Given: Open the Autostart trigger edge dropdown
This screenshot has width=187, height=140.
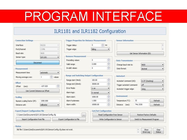Looking at the screenshot, I should click(152, 89).
